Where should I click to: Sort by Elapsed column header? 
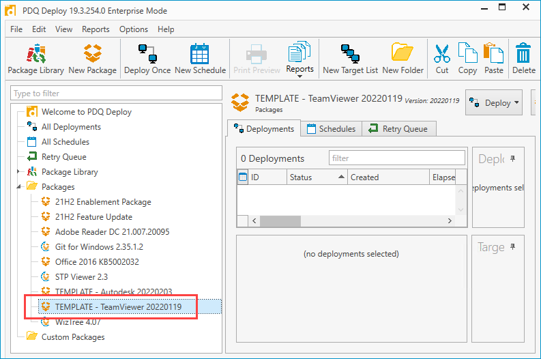443,177
